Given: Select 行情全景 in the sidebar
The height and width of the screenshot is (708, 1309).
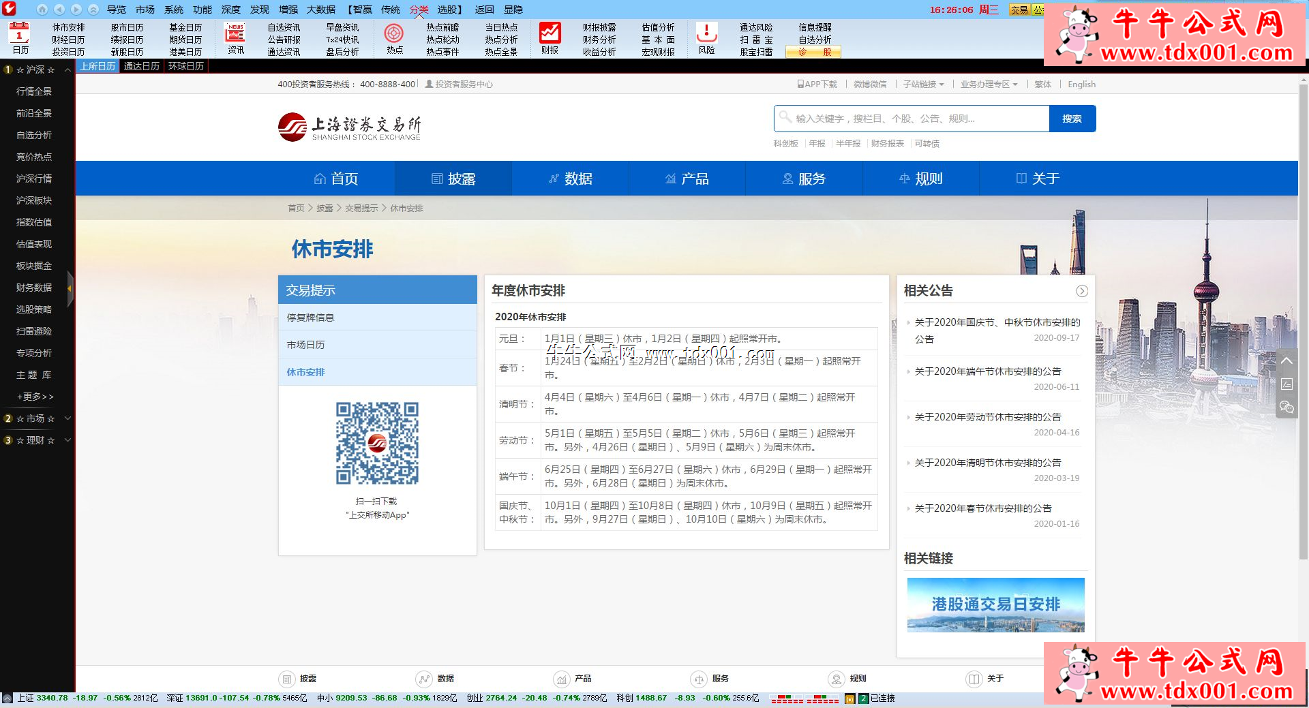Looking at the screenshot, I should (34, 91).
